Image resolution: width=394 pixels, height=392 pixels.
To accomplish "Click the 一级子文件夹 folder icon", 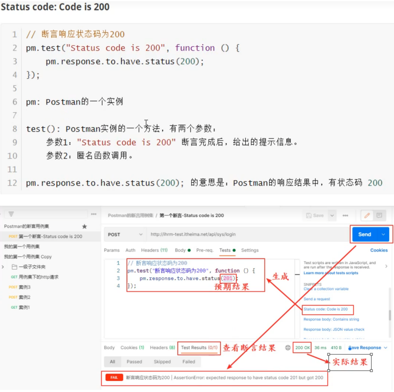I will pyautogui.click(x=15, y=267).
